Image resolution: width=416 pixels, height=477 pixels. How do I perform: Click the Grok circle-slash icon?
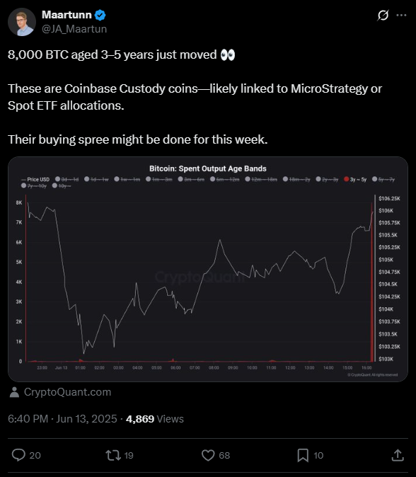[x=383, y=15]
